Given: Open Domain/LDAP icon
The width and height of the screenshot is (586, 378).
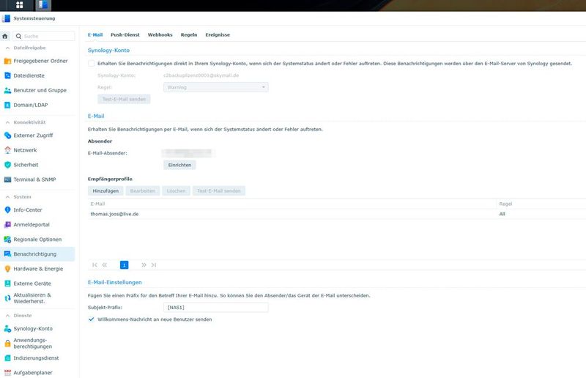Looking at the screenshot, I should pos(7,105).
